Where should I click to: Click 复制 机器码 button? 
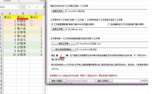(58, 81)
